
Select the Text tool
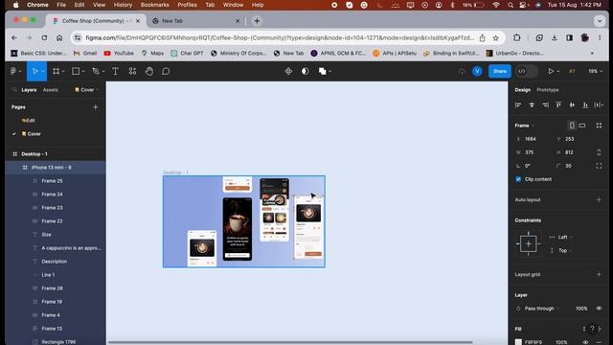[115, 71]
